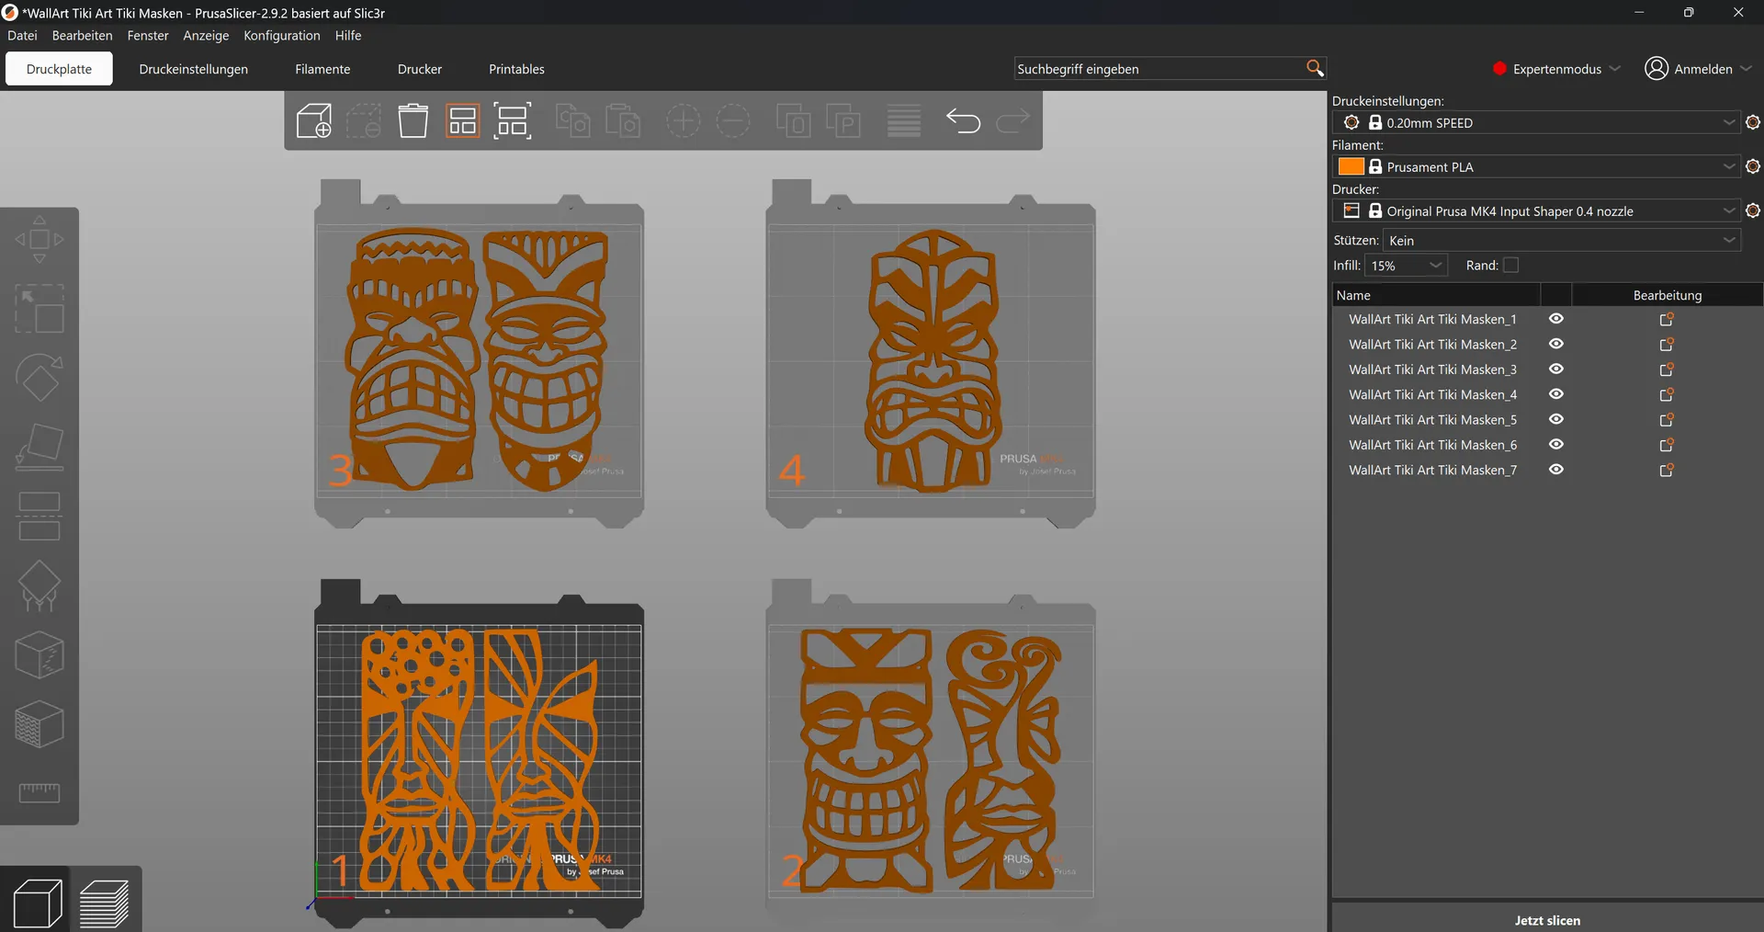The image size is (1764, 932).
Task: Click the Delete selected icon
Action: click(x=364, y=120)
